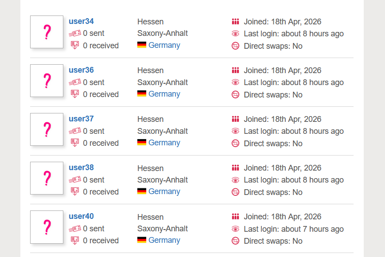Image resolution: width=385 pixels, height=257 pixels.
Task: Click the sent postcards icon for user40
Action: pyautogui.click(x=75, y=229)
